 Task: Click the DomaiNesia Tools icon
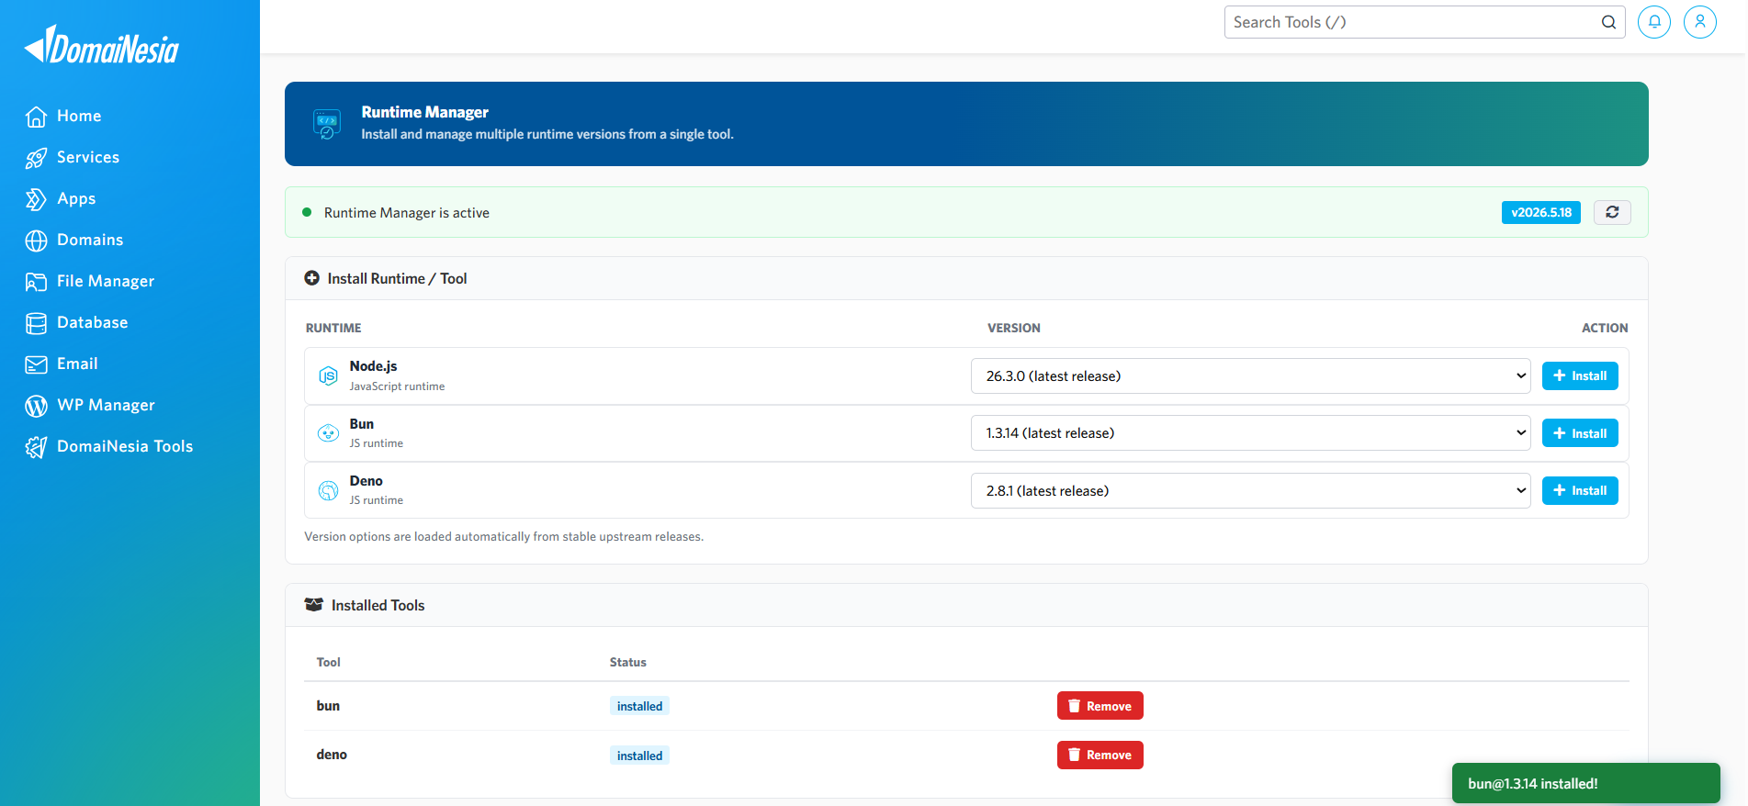(36, 447)
